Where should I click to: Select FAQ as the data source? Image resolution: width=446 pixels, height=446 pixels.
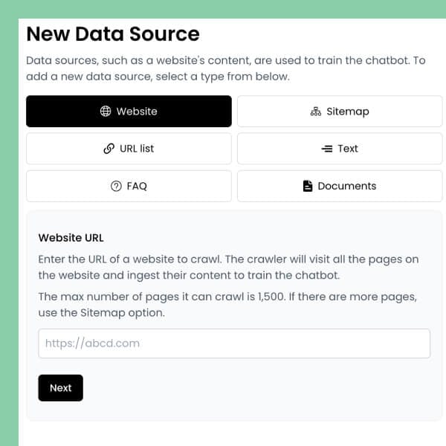pos(129,186)
